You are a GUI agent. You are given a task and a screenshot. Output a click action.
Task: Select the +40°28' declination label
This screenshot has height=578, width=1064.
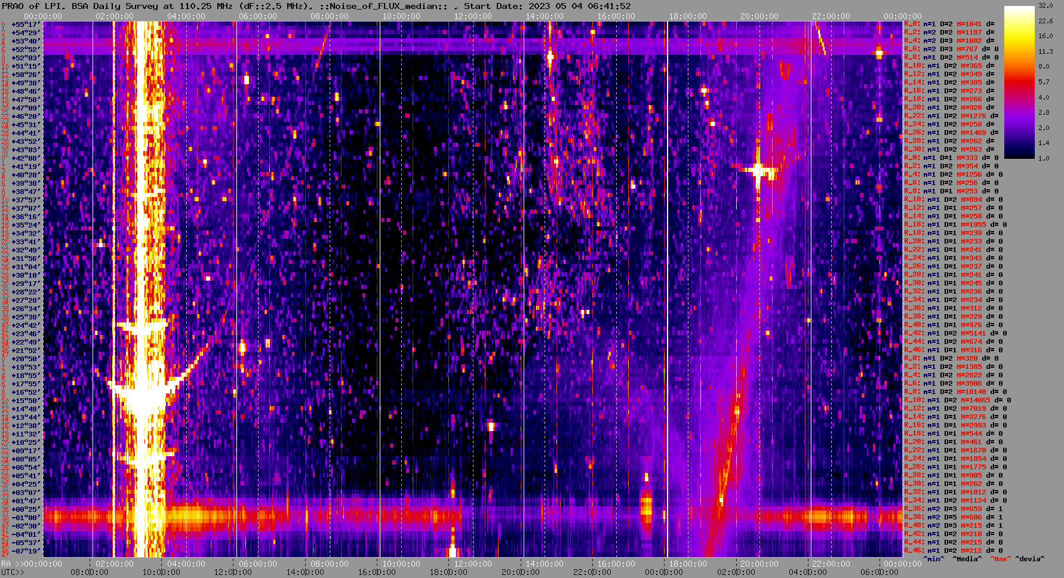click(x=26, y=175)
